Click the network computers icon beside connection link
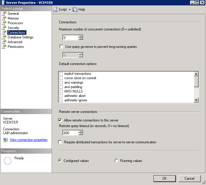 [x=5, y=140]
